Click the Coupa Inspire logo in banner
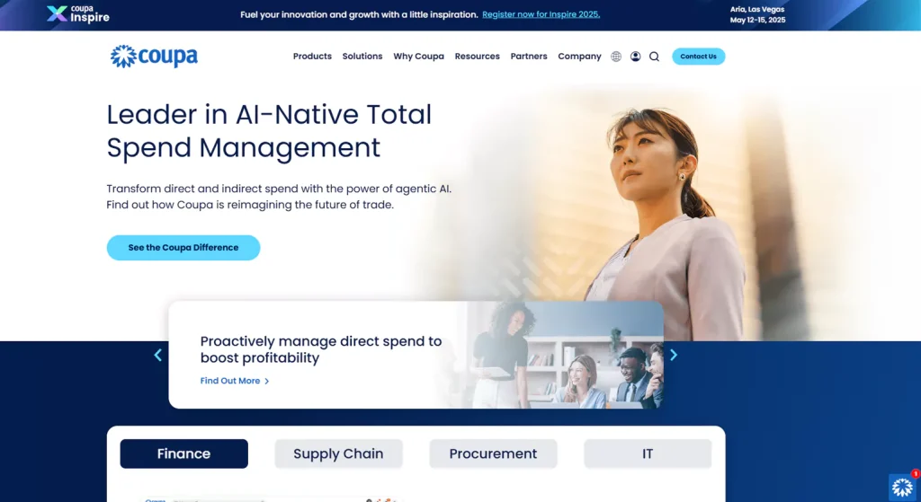Screen dimensions: 921x502 78,13
